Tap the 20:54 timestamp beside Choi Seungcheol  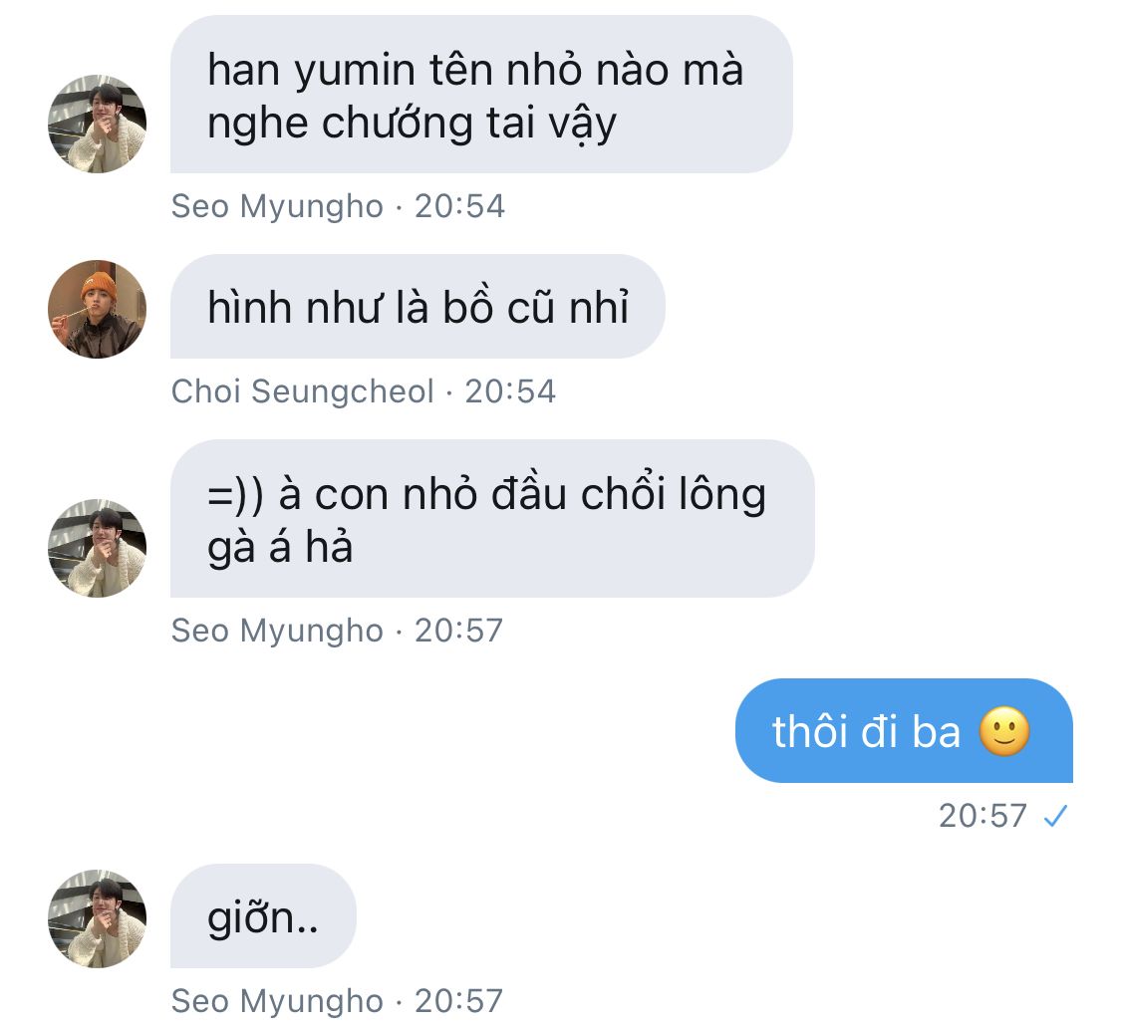tap(510, 391)
